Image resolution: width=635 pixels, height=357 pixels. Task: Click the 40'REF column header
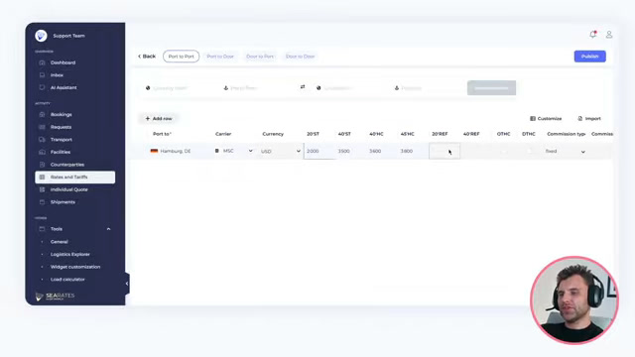[471, 134]
